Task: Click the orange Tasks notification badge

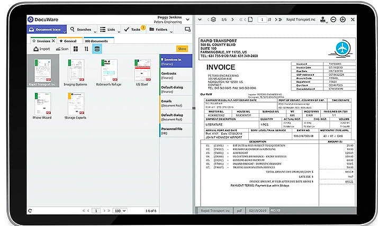Action: click(x=143, y=28)
